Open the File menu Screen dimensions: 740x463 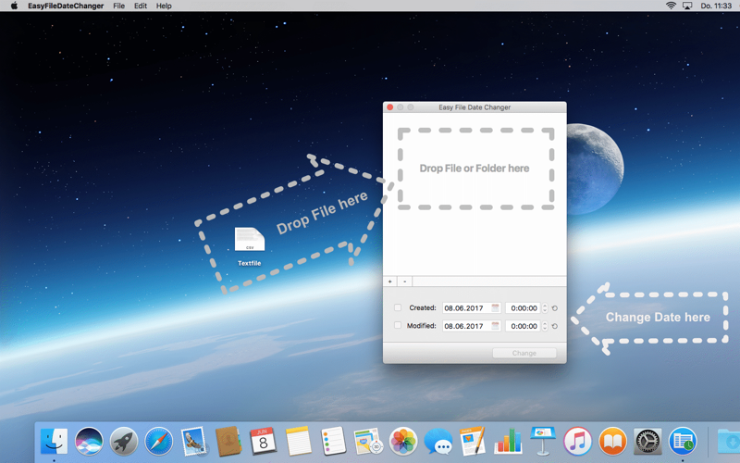pyautogui.click(x=119, y=6)
